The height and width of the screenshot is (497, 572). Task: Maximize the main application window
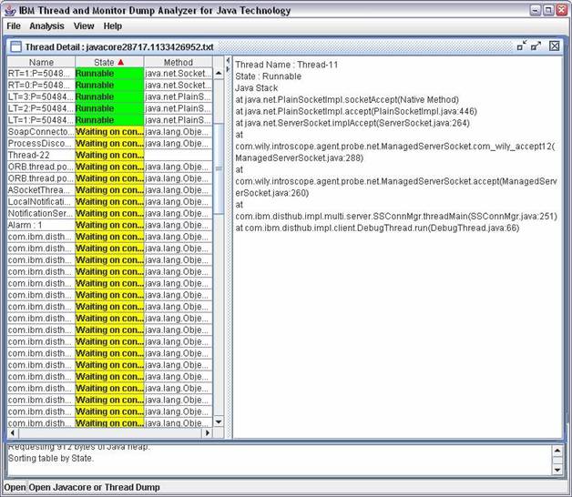[x=548, y=10]
